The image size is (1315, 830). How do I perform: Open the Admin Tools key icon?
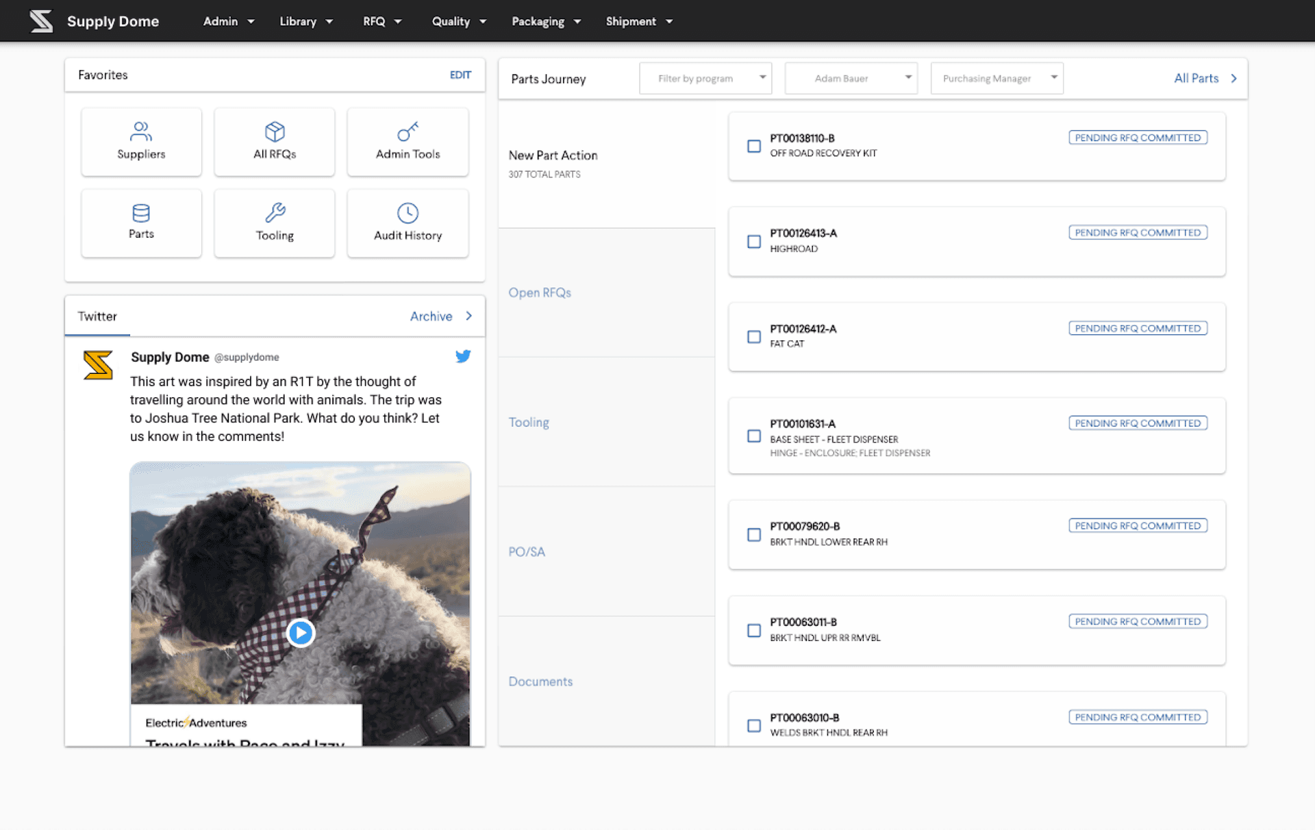coord(408,131)
